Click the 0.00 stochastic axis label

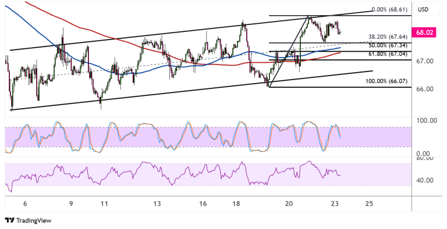[x=423, y=154]
